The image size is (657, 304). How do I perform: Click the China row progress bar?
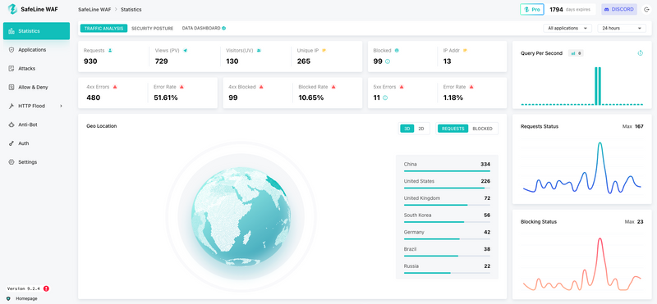[x=447, y=171]
